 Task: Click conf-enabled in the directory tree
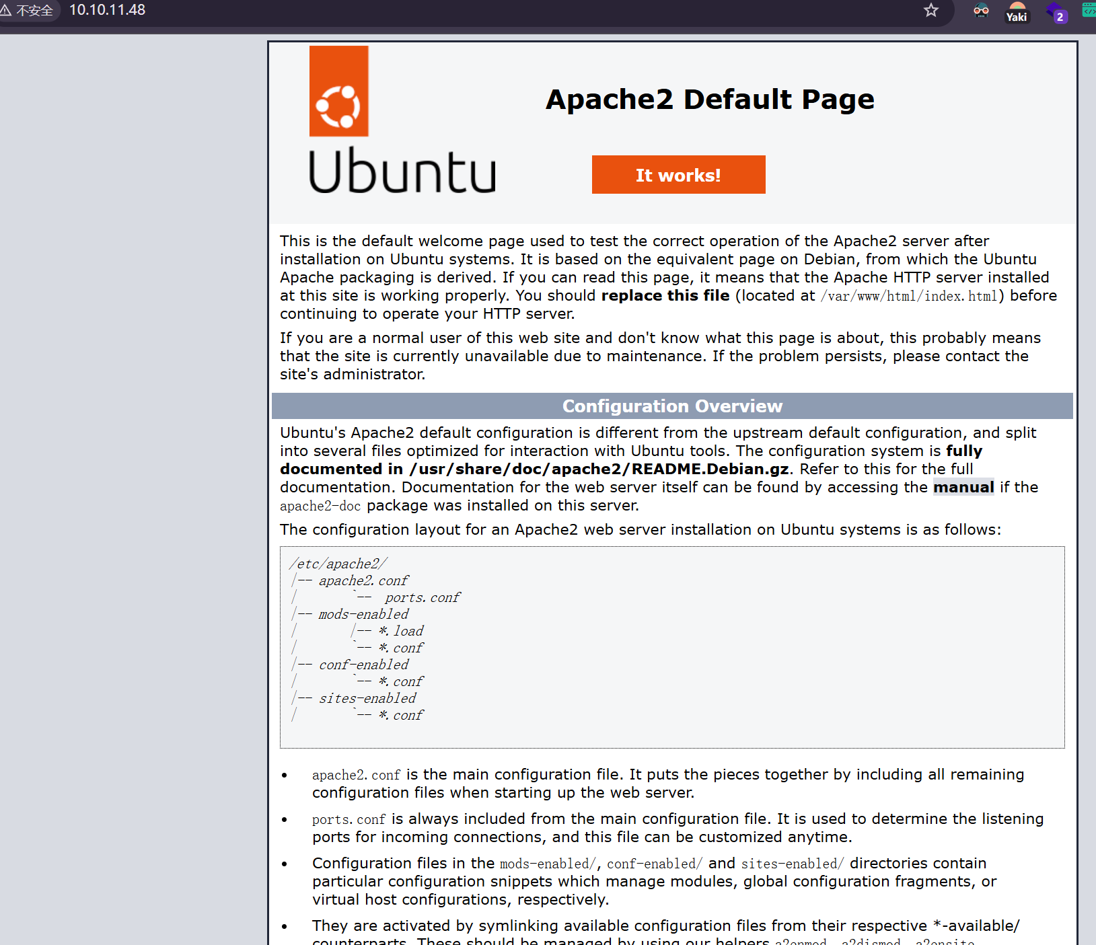click(x=363, y=665)
